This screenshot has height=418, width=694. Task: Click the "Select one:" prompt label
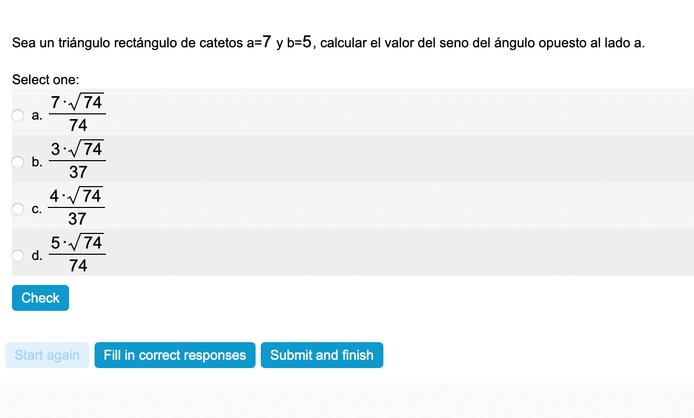click(x=46, y=80)
